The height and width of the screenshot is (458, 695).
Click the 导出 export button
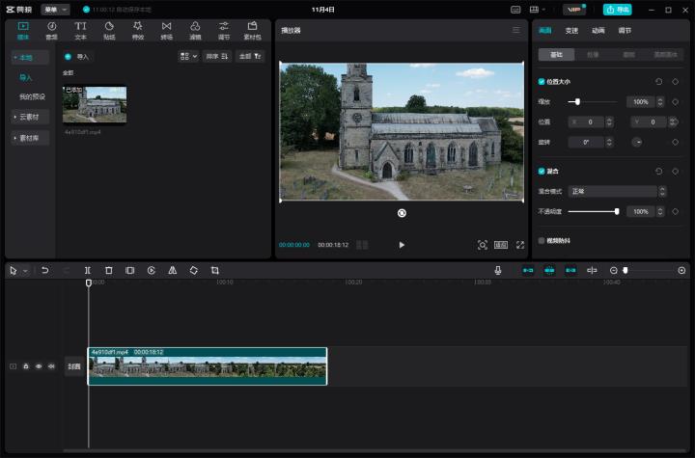coord(617,10)
